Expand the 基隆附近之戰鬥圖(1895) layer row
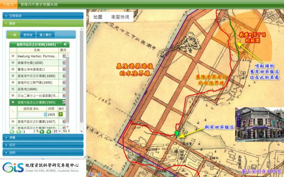 point(13,82)
